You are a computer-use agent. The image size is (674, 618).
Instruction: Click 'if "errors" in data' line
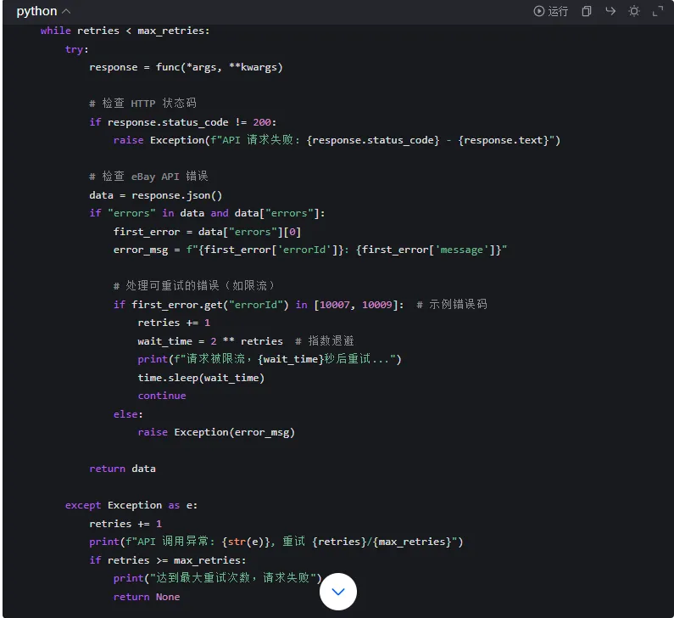pos(207,213)
